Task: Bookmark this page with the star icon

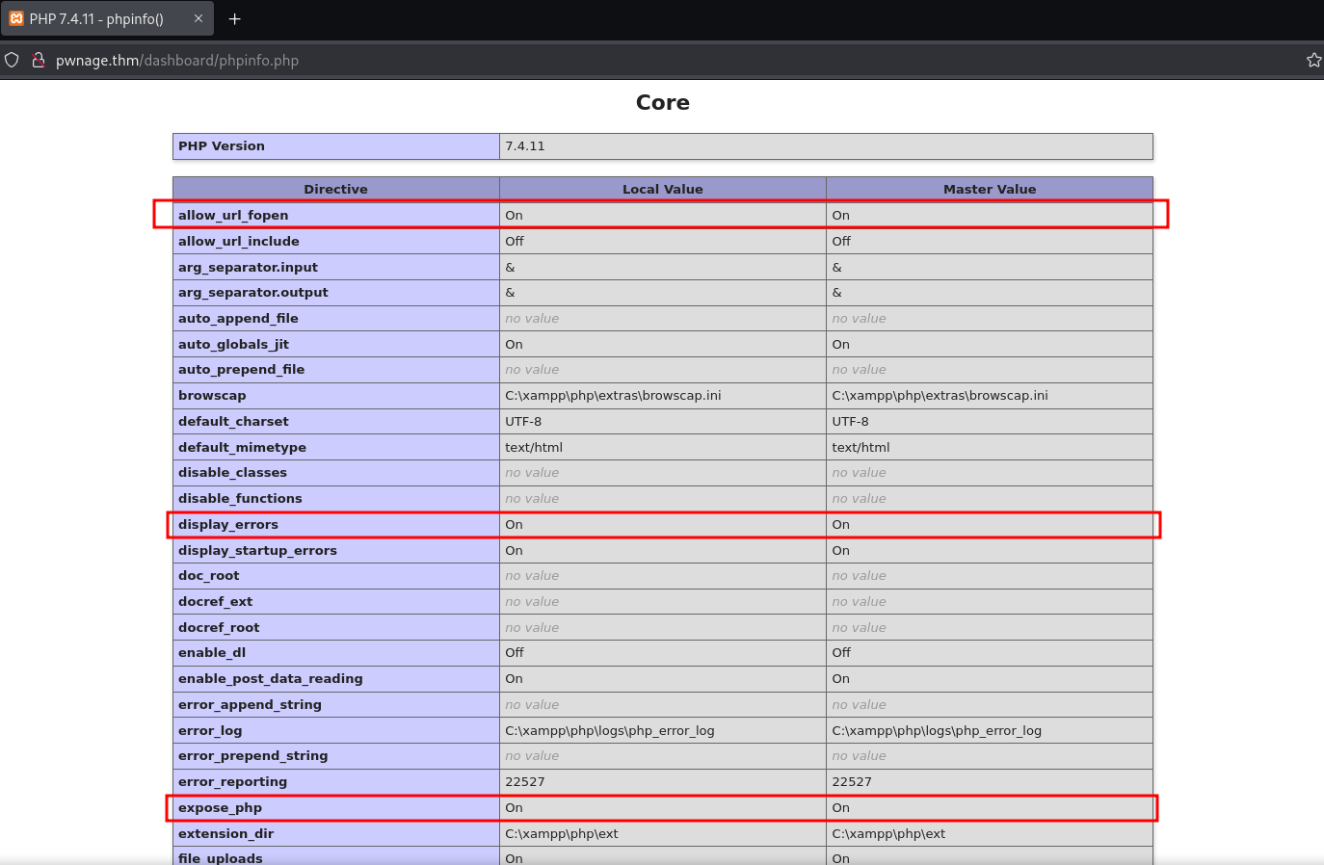Action: pos(1313,60)
